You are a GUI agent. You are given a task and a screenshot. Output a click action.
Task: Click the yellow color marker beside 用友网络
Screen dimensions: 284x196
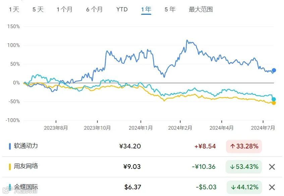tap(10, 167)
